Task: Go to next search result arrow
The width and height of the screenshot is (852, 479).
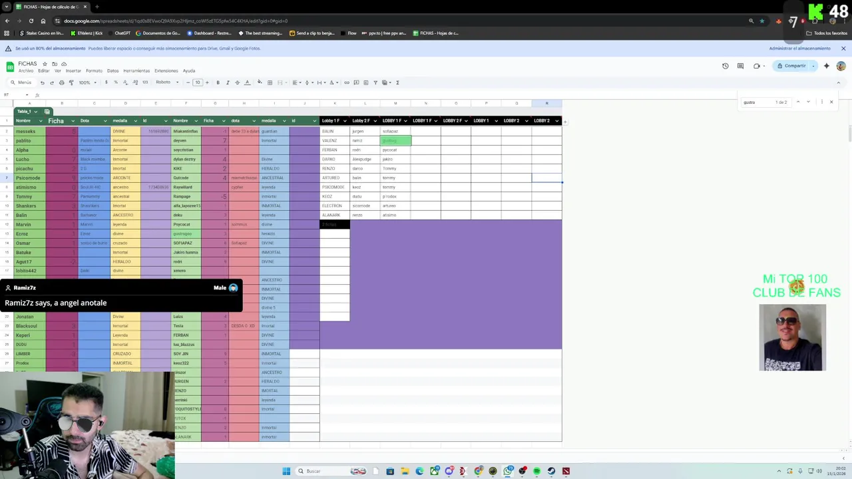Action: click(x=808, y=102)
